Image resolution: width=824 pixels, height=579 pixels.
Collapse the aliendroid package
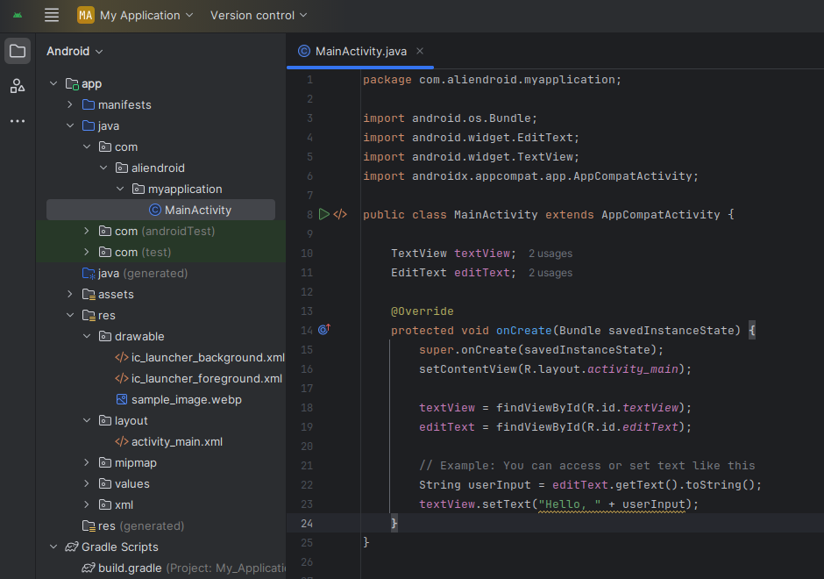pyautogui.click(x=103, y=168)
